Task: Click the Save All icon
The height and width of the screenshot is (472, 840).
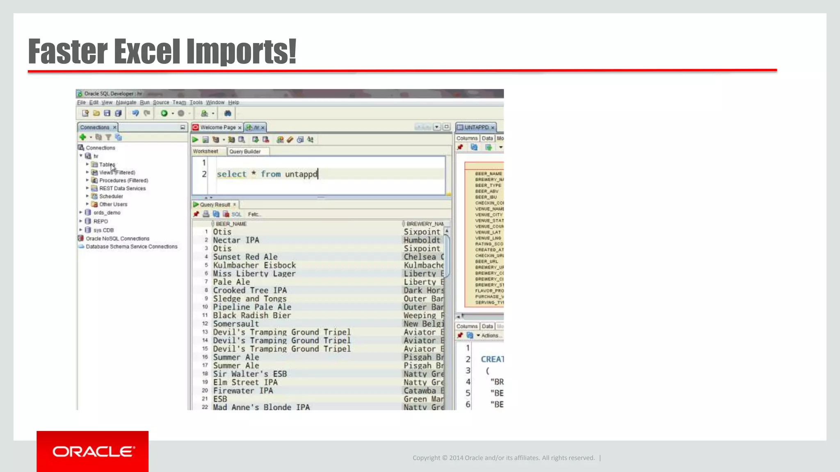Action: (x=118, y=113)
